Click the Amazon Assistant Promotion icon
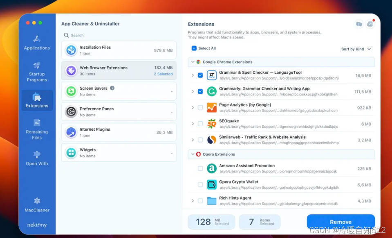Viewport: 392px width, 238px height. pyautogui.click(x=211, y=168)
